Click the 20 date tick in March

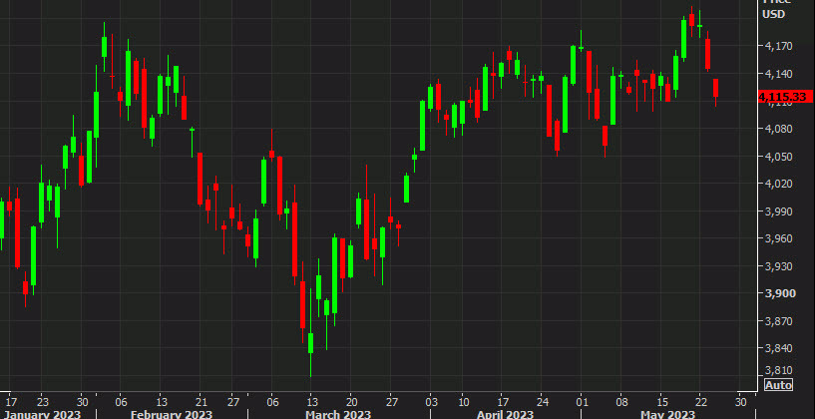coord(351,402)
